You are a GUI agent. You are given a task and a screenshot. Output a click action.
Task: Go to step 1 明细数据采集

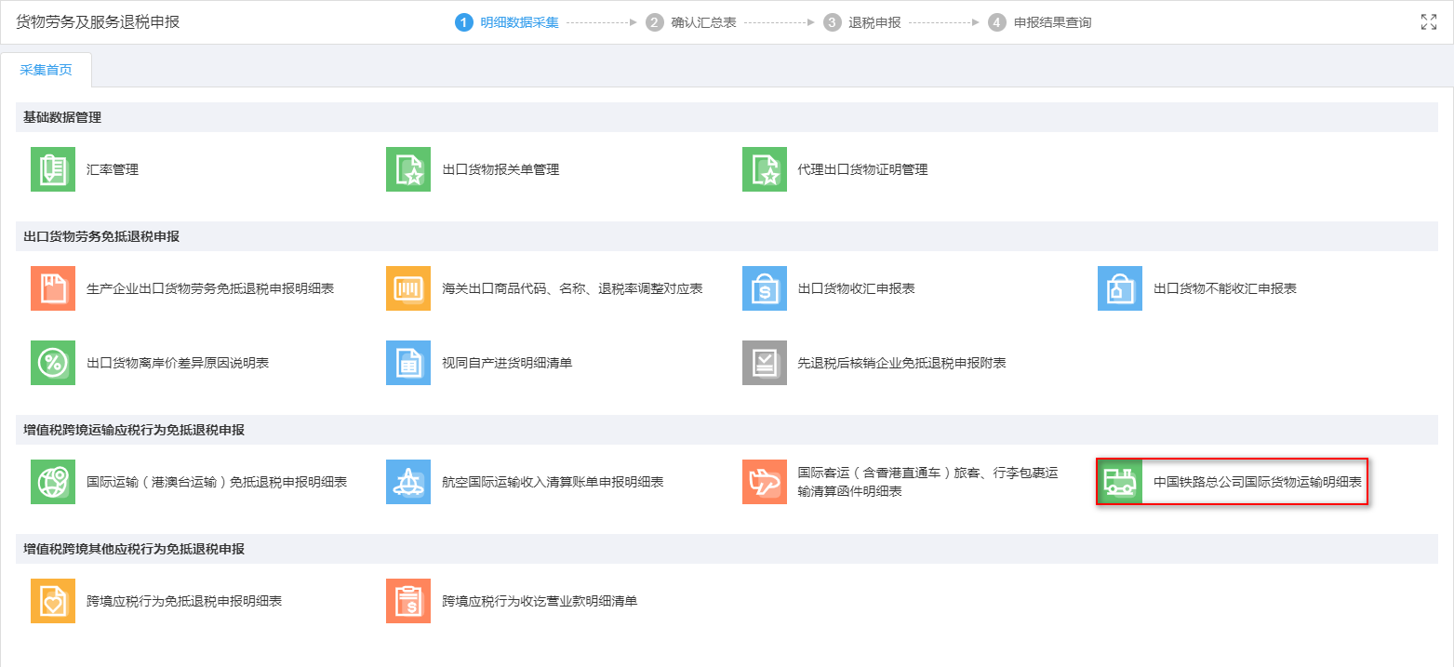coord(507,22)
